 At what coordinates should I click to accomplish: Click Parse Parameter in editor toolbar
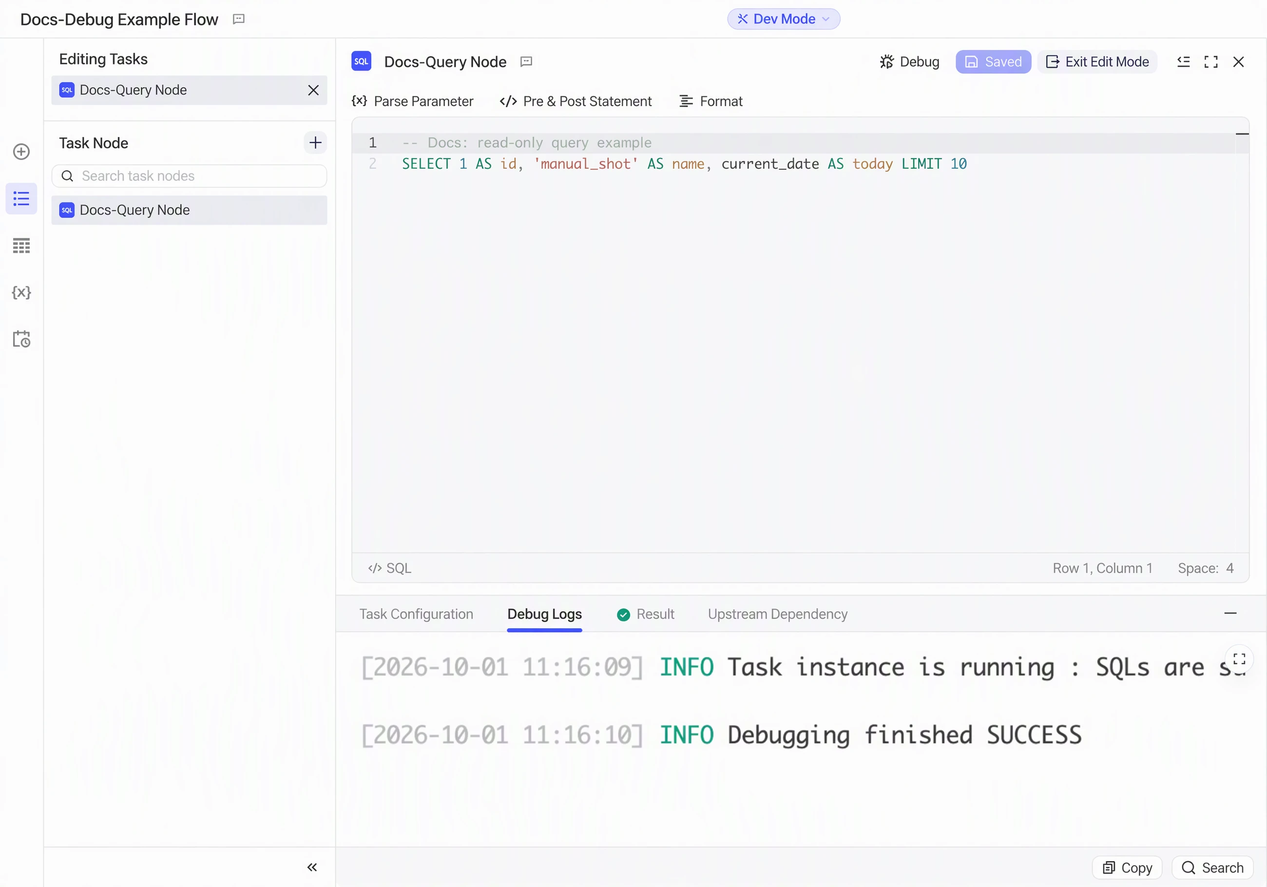point(412,101)
